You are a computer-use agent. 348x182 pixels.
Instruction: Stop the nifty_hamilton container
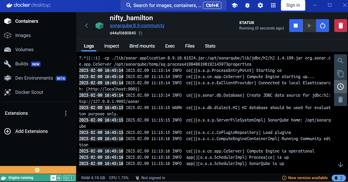coord(296,26)
